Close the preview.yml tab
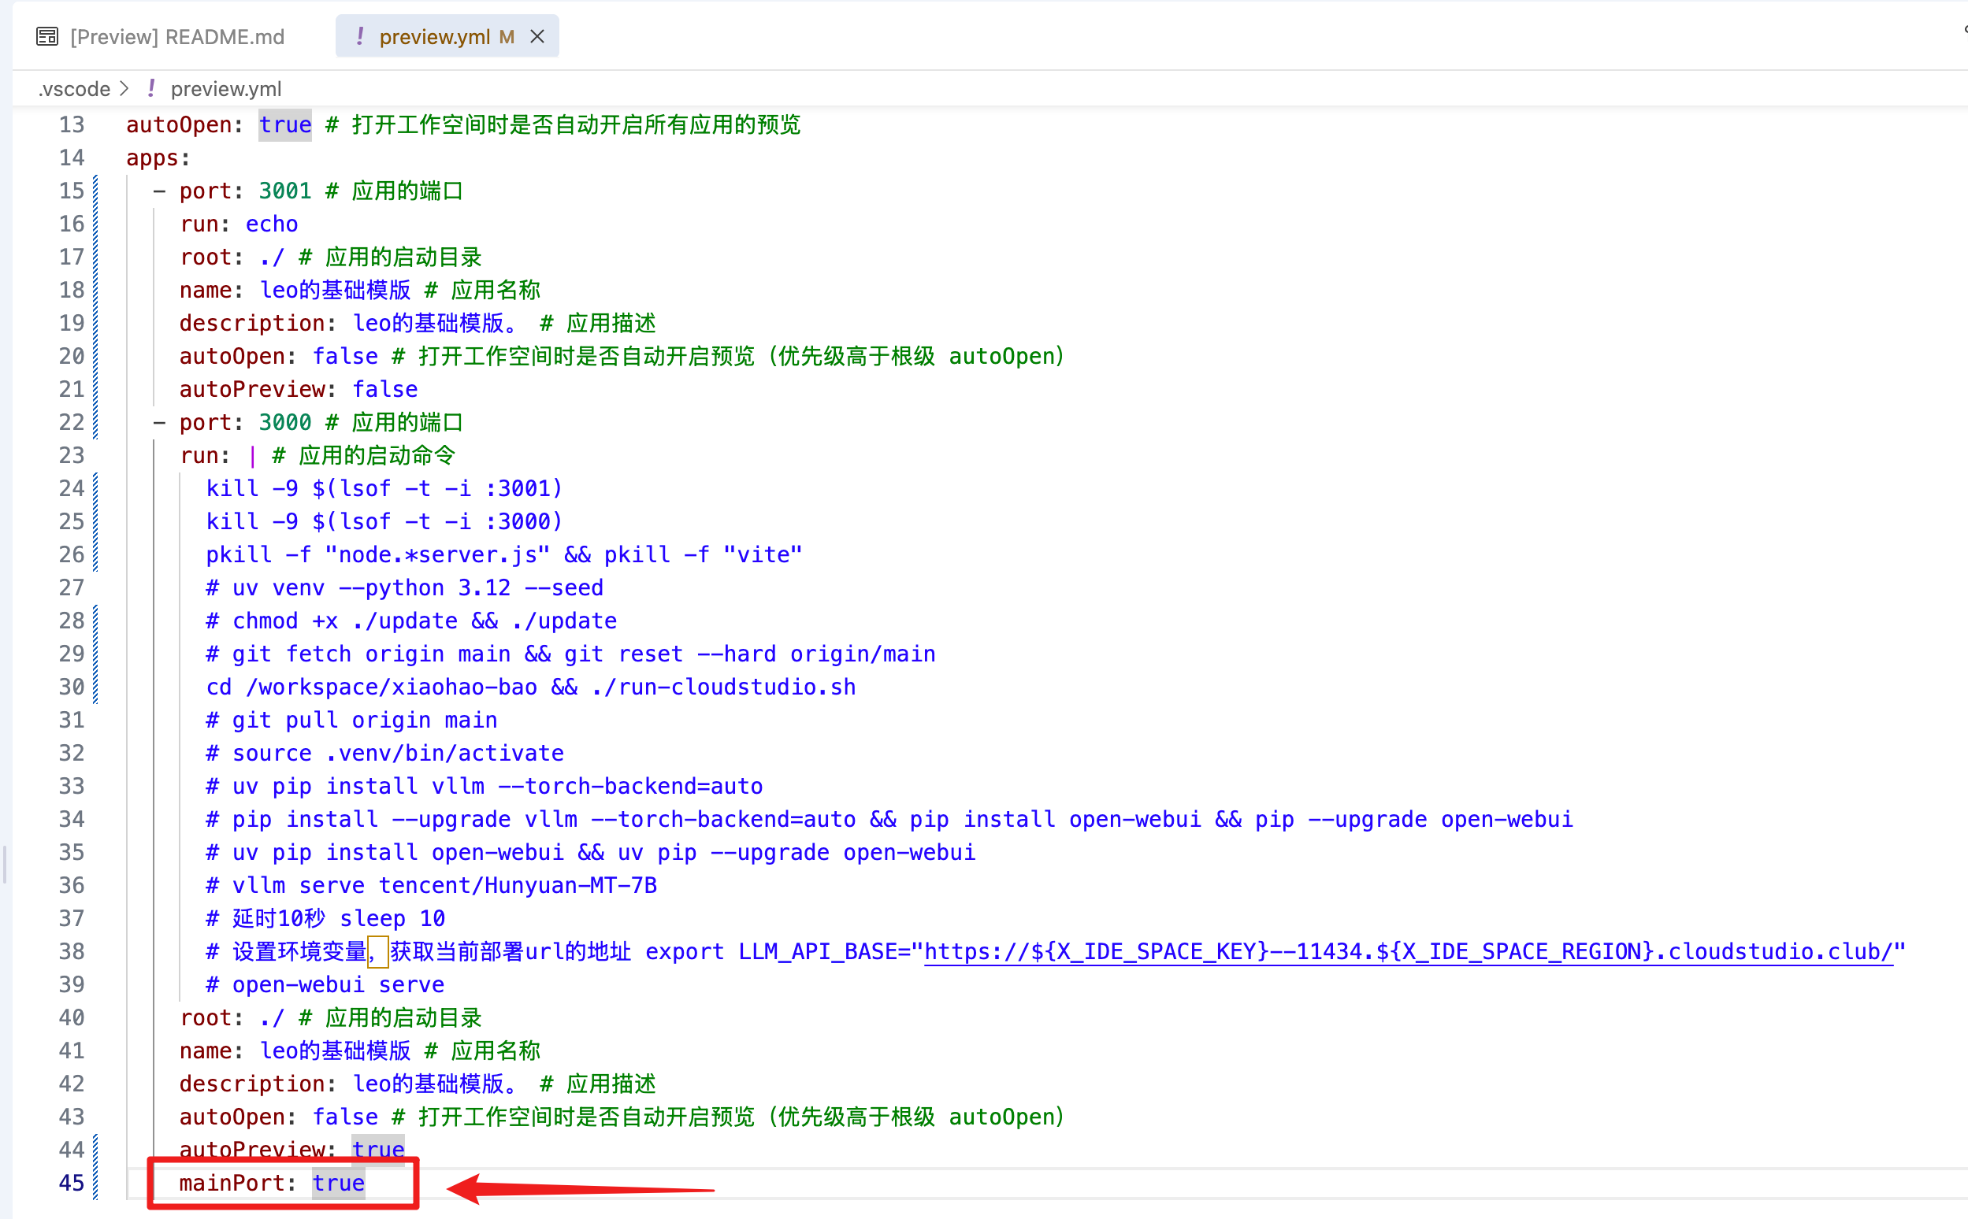 pyautogui.click(x=537, y=37)
